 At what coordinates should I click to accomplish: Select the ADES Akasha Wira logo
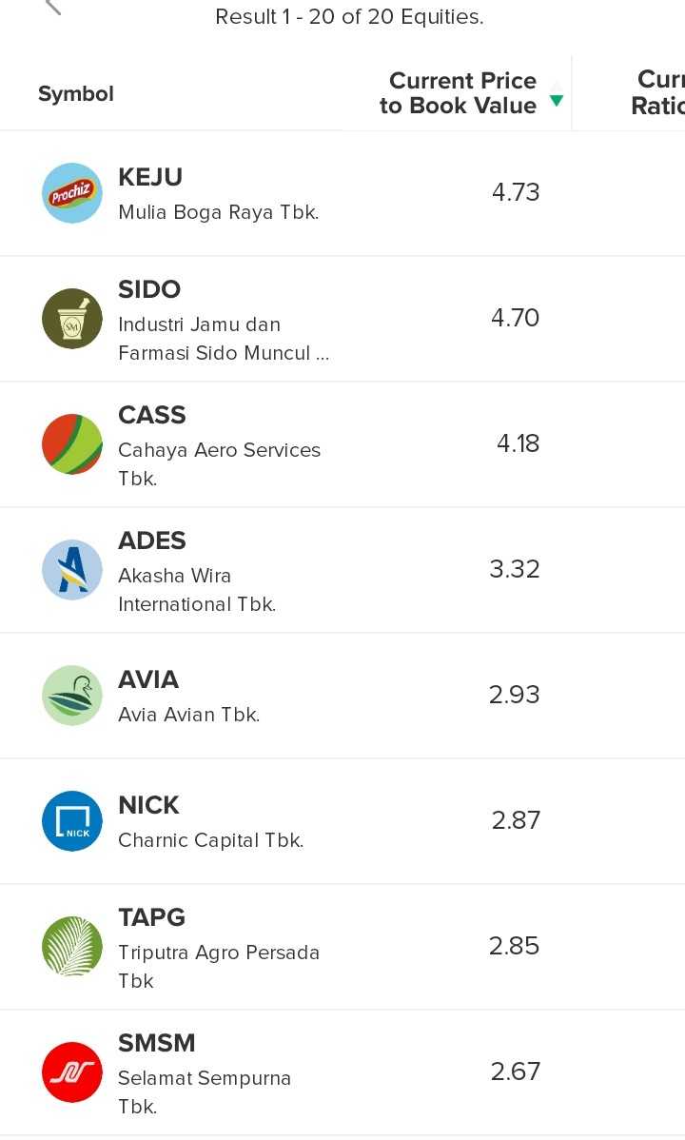click(72, 570)
